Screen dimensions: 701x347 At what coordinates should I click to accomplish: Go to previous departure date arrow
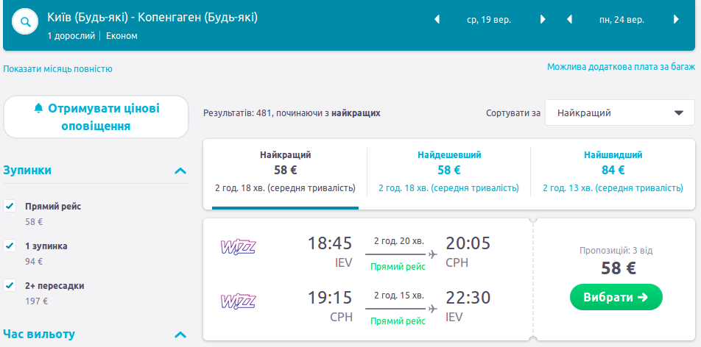coord(437,20)
